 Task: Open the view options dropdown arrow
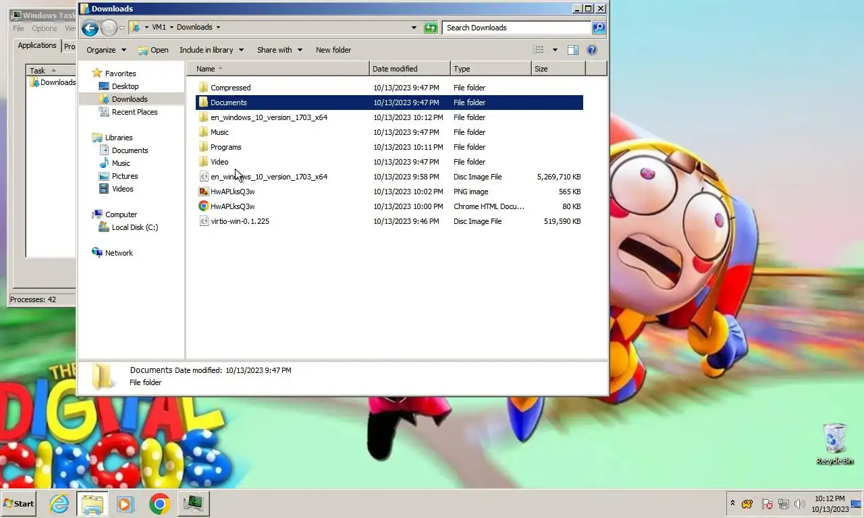point(555,50)
